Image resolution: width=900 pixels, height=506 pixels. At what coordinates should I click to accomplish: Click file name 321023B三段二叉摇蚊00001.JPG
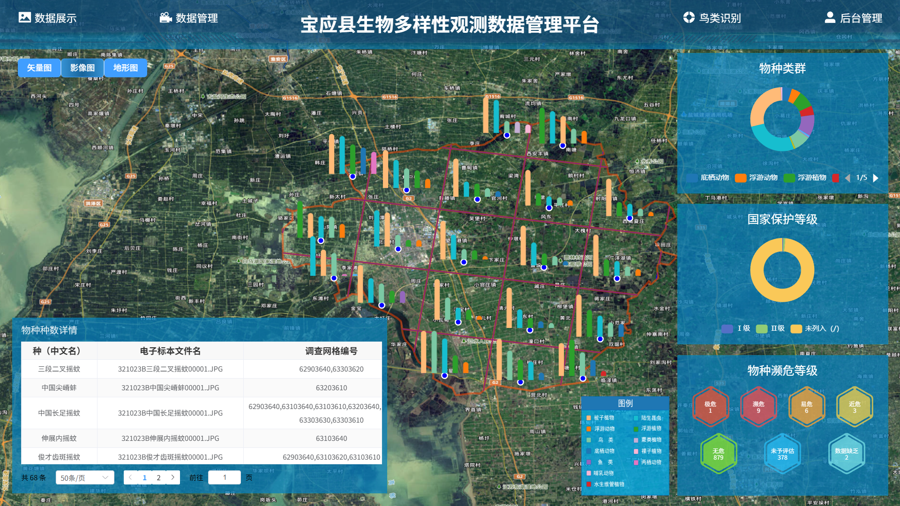pyautogui.click(x=170, y=369)
